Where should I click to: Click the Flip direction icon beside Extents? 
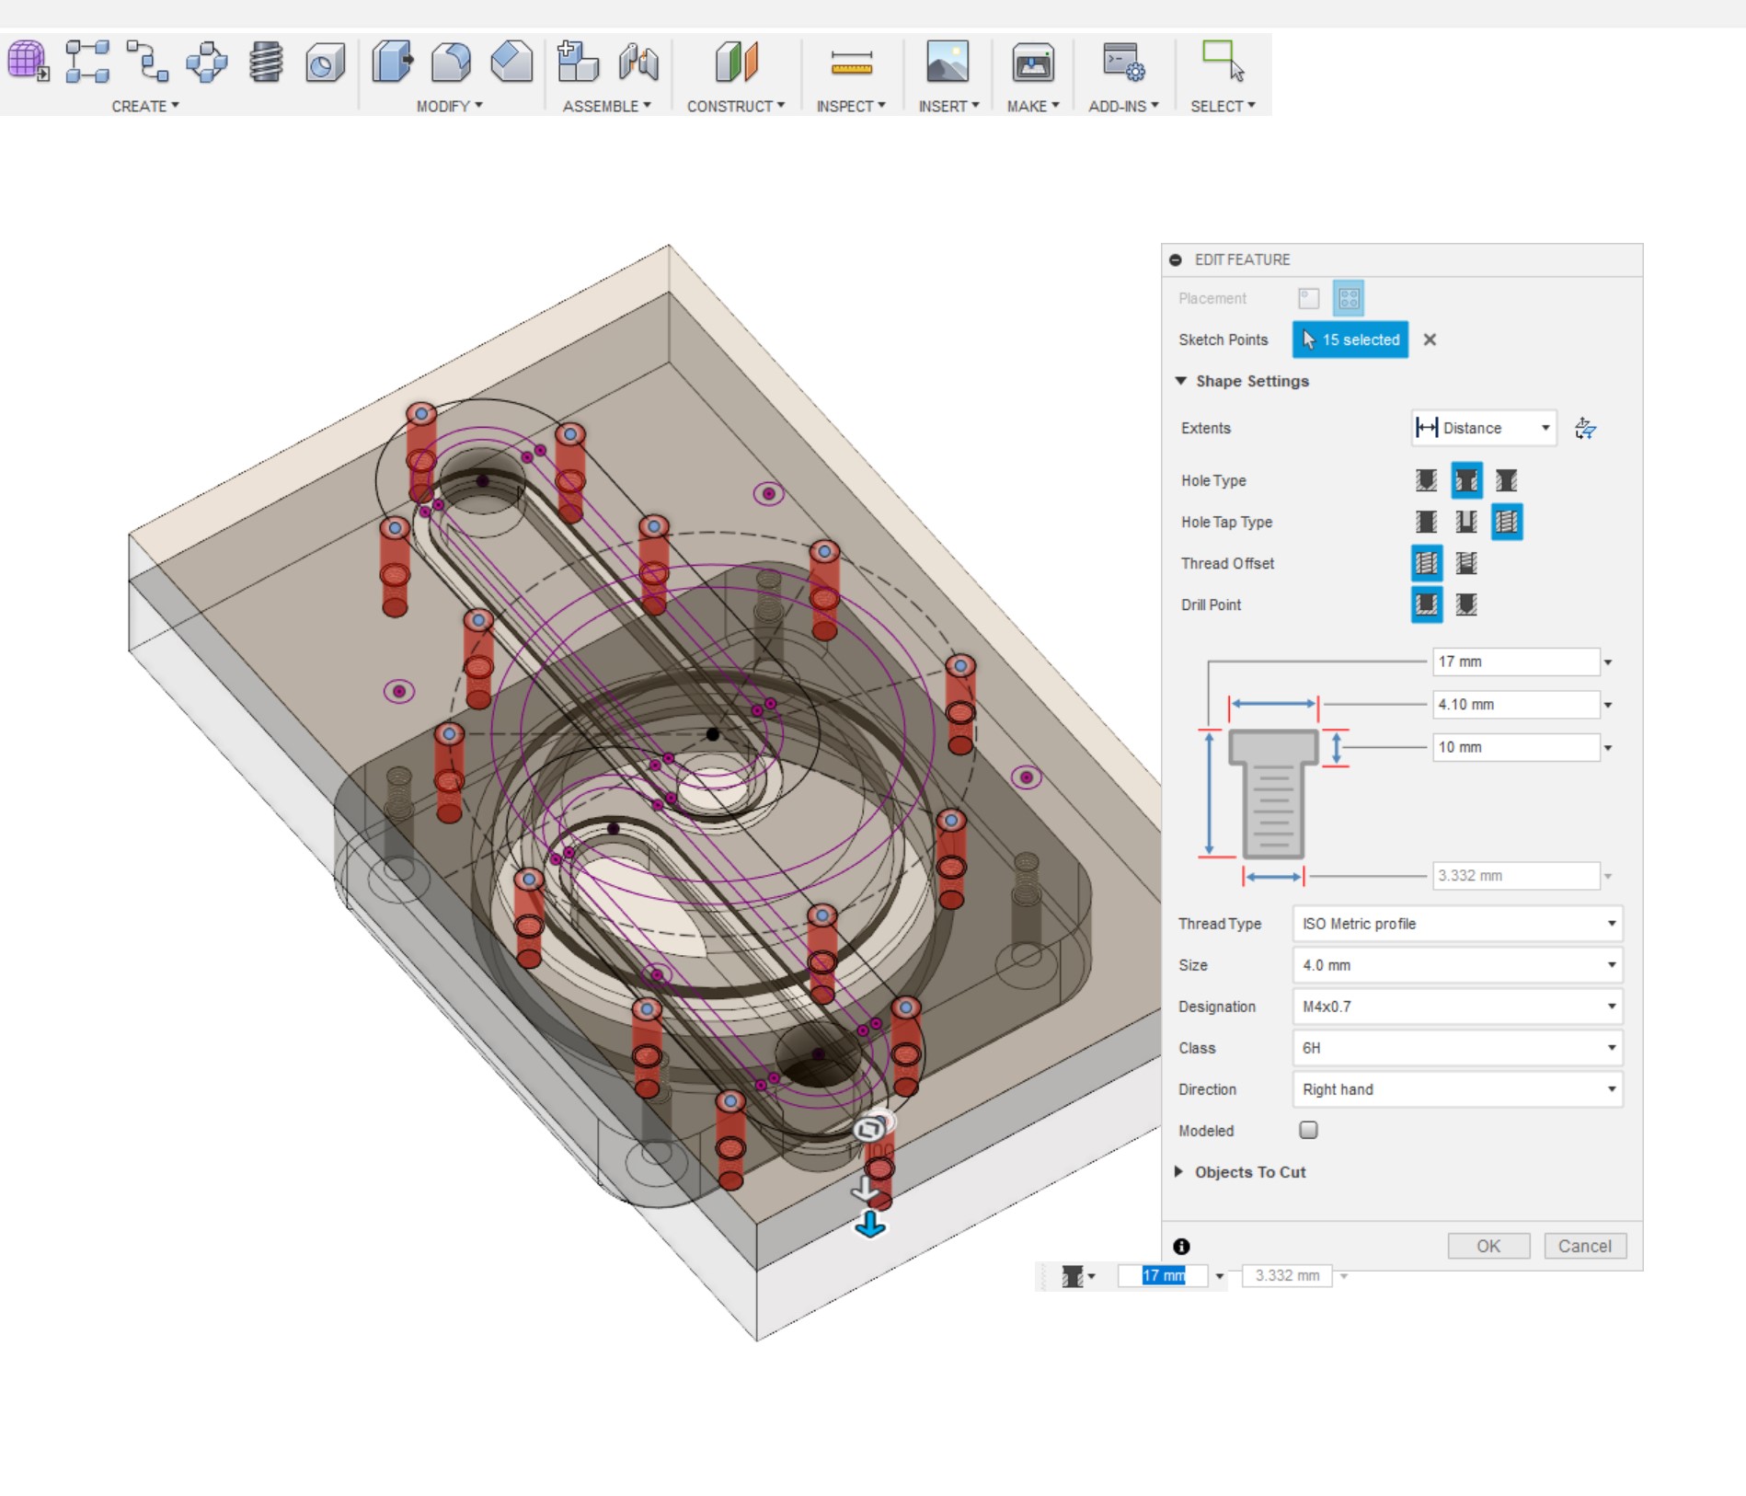(x=1585, y=428)
